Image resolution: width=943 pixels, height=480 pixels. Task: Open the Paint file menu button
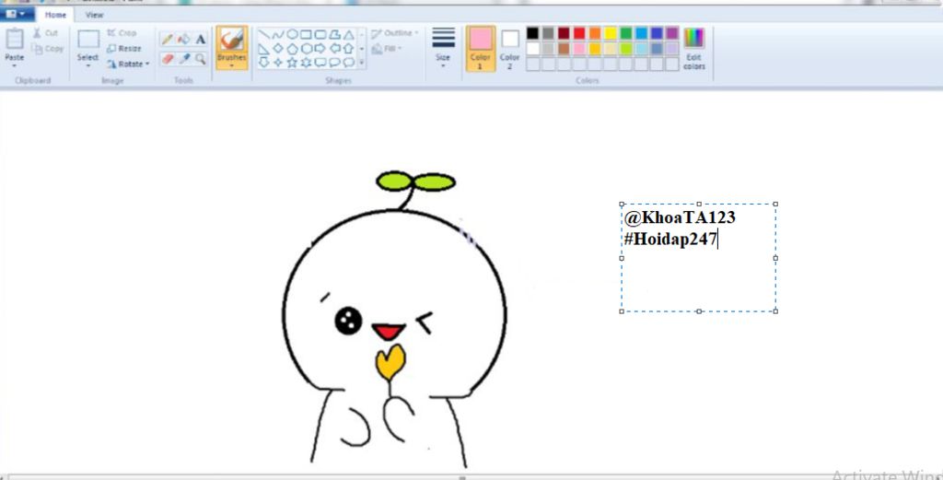(16, 14)
